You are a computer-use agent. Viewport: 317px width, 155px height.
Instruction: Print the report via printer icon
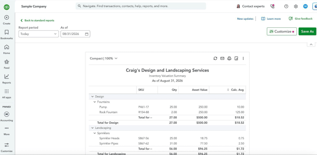coord(229,59)
